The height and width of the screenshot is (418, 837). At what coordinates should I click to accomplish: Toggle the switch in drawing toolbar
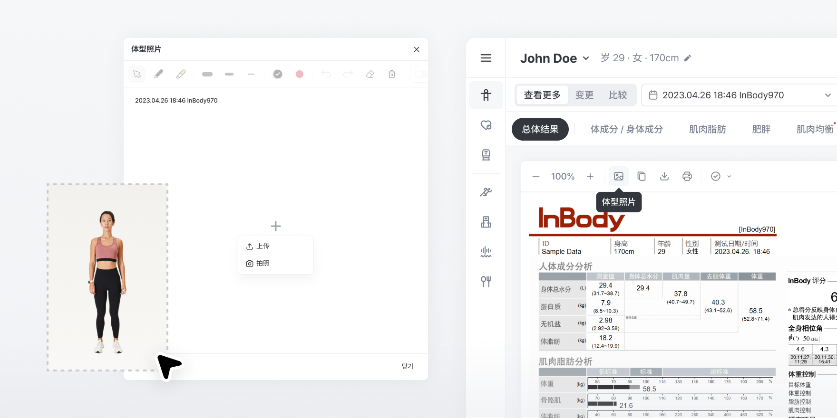(x=421, y=74)
